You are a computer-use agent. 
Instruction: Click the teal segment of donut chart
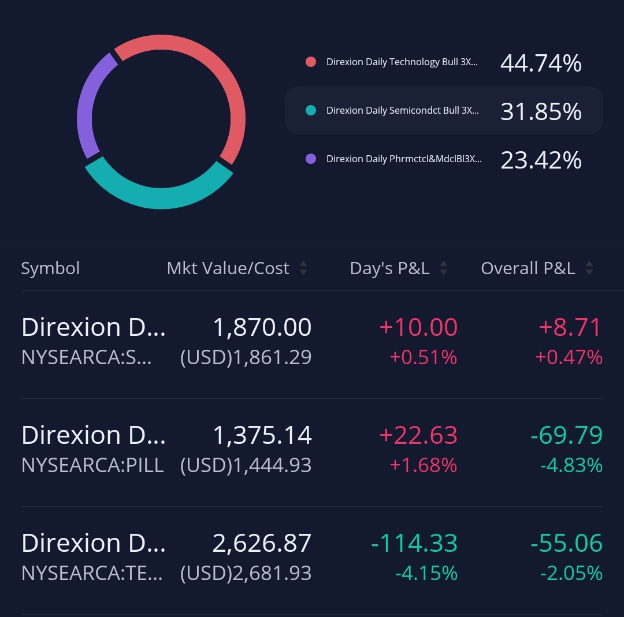pyautogui.click(x=161, y=198)
